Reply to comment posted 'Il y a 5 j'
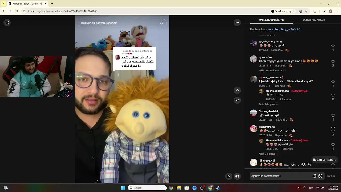Image resolution: width=341 pixels, height=192 pixels. [x=277, y=50]
